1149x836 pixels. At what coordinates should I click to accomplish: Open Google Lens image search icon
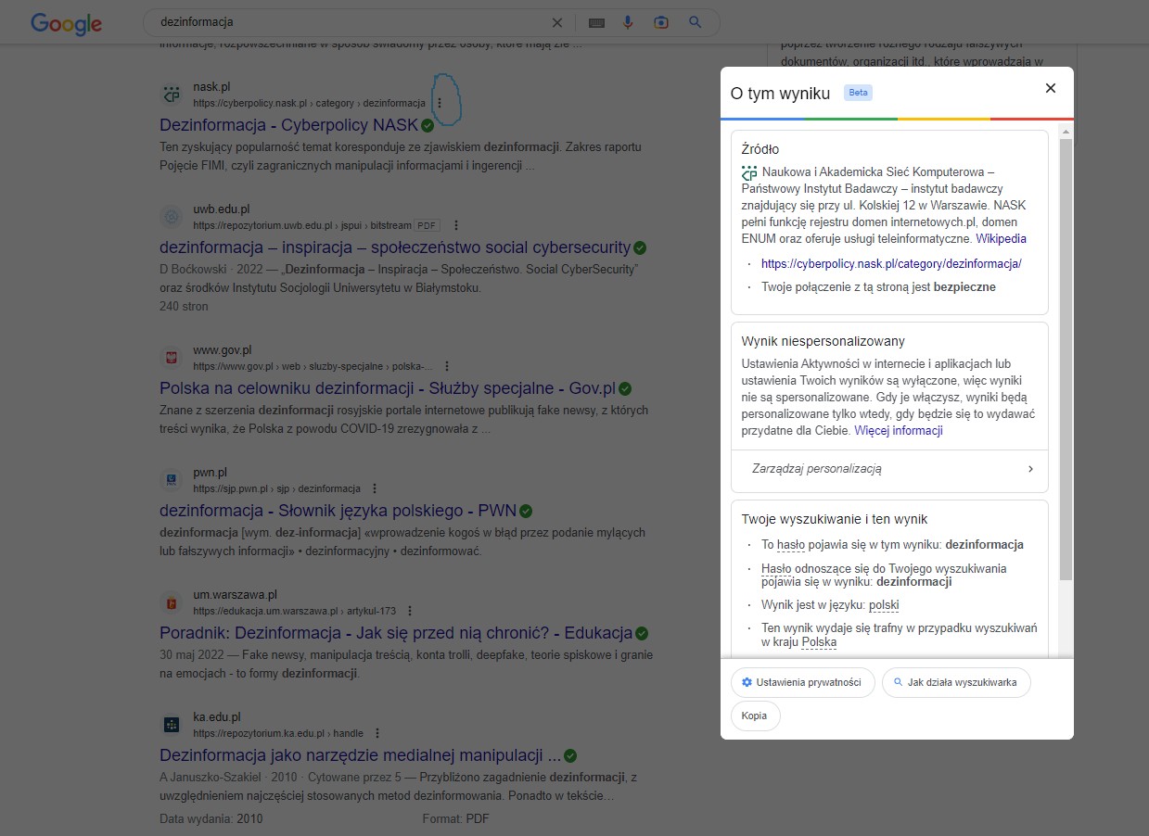tap(661, 22)
